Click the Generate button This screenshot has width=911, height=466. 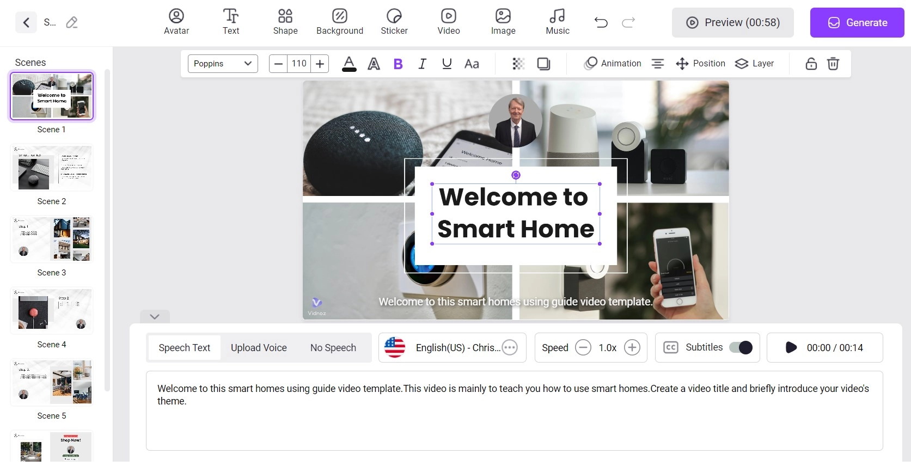coord(857,22)
